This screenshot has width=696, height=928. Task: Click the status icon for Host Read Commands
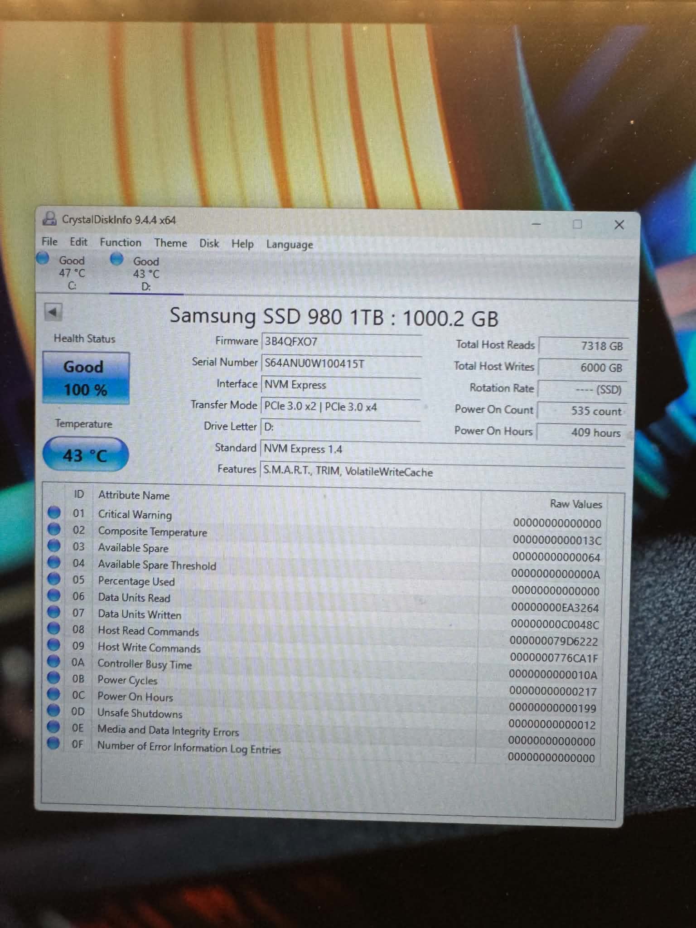point(54,628)
